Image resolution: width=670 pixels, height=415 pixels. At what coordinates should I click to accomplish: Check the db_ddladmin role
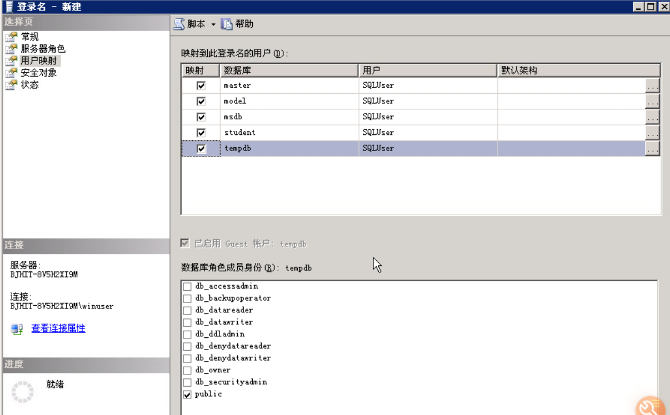(x=187, y=335)
